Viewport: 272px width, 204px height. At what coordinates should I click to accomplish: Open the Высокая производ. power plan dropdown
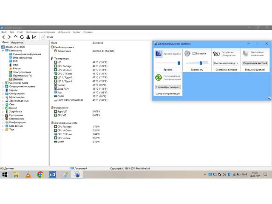coord(226,63)
